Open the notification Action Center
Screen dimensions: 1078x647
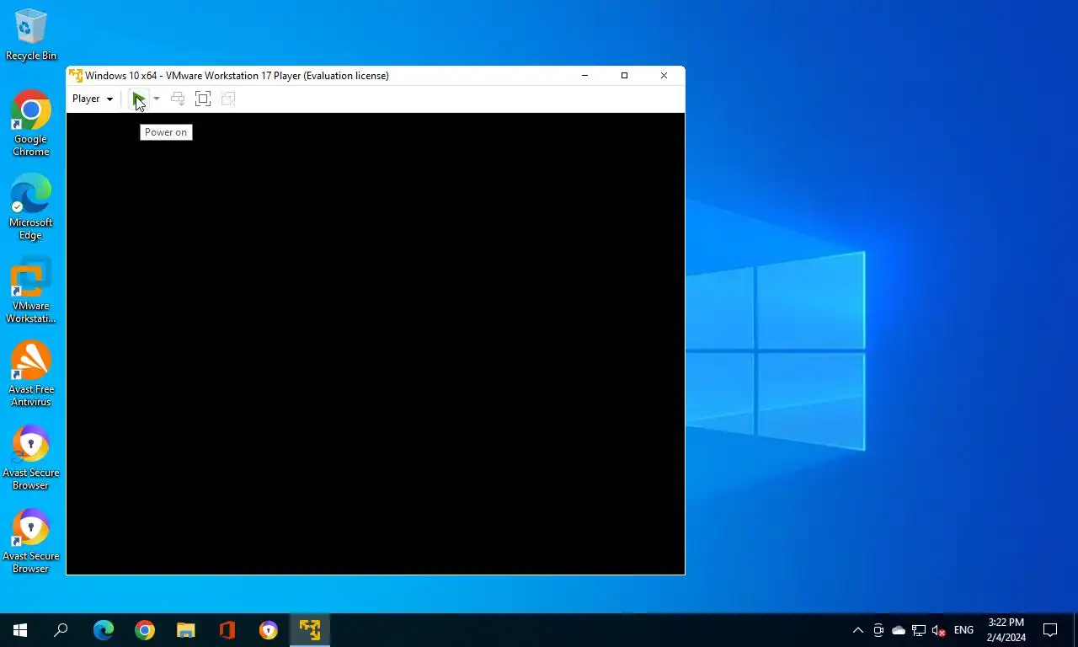coord(1050,630)
